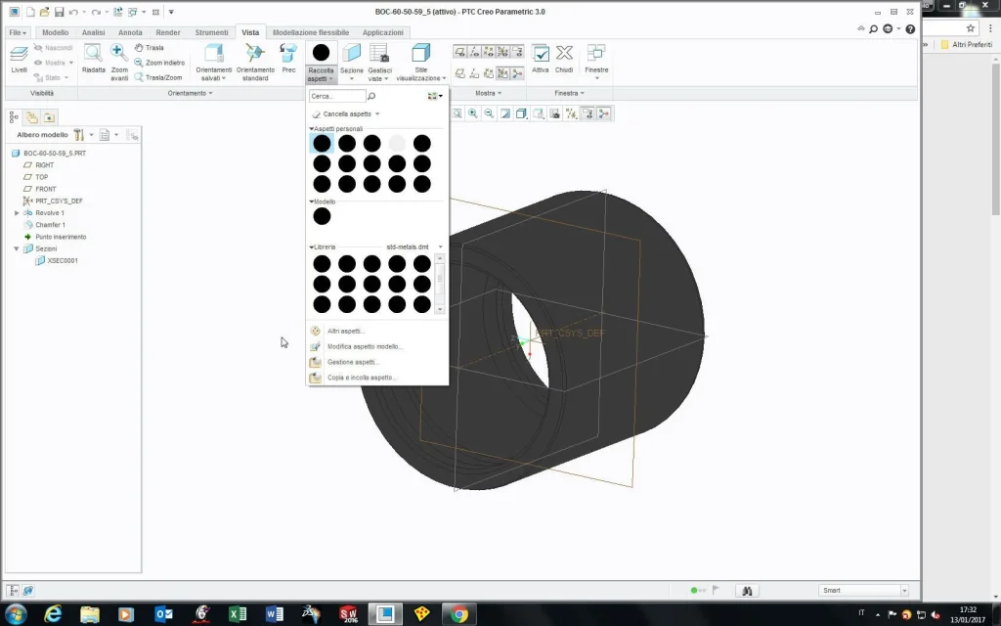Image resolution: width=1001 pixels, height=626 pixels.
Task: Open the Strumenti ribbon tab
Action: (211, 32)
